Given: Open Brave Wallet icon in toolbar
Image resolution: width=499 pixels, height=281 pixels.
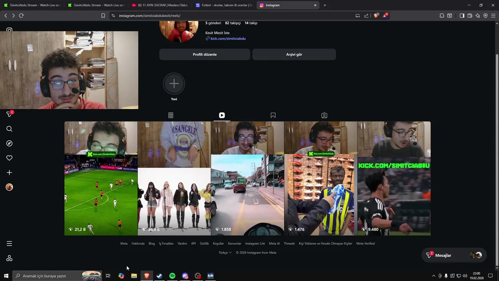Looking at the screenshot, I should [x=470, y=16].
